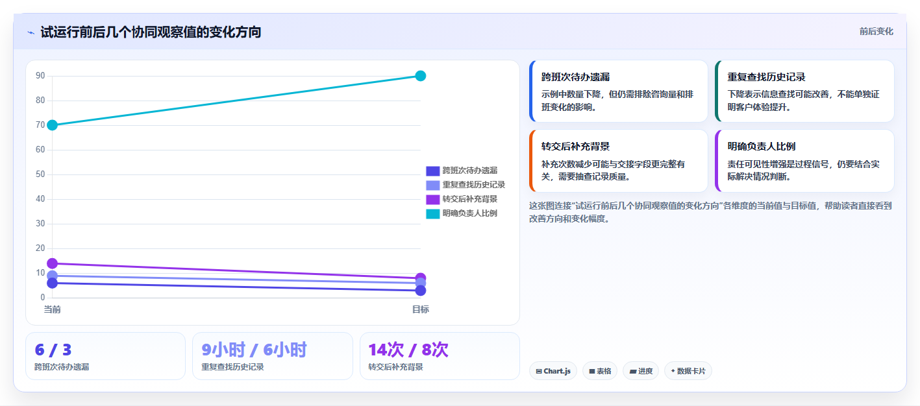Select the 跨班次待办遗漏 info card title
This screenshot has height=406, width=920.
pyautogui.click(x=575, y=77)
